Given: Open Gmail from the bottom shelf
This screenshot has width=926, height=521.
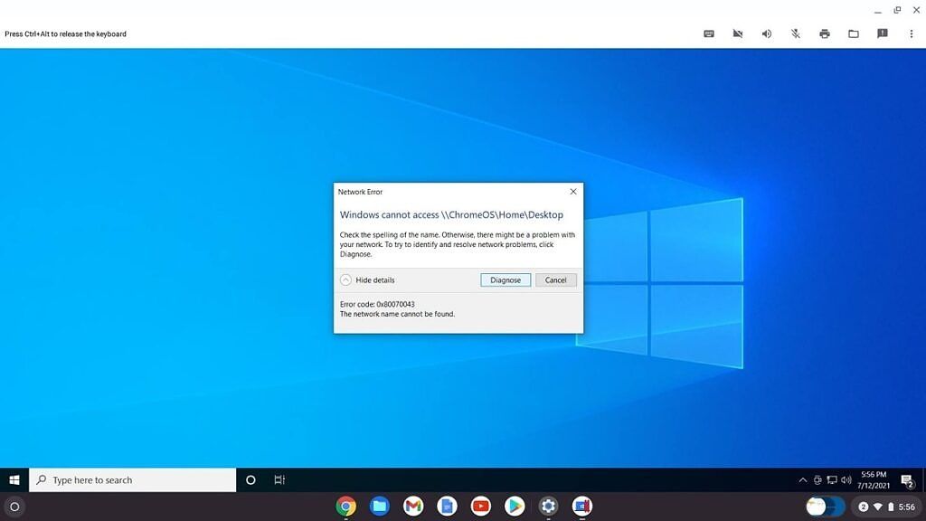Looking at the screenshot, I should pos(412,506).
